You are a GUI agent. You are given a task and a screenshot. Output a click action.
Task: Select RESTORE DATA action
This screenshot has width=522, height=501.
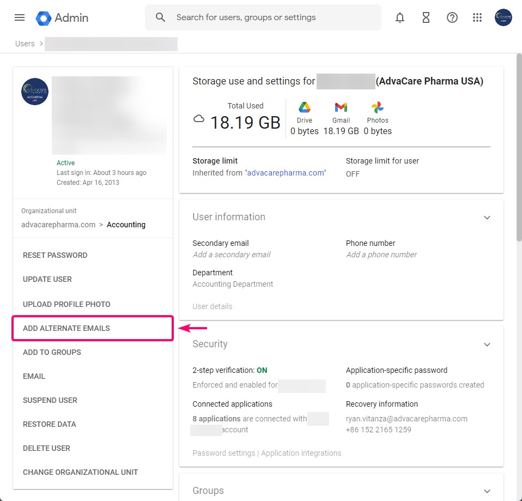[49, 424]
